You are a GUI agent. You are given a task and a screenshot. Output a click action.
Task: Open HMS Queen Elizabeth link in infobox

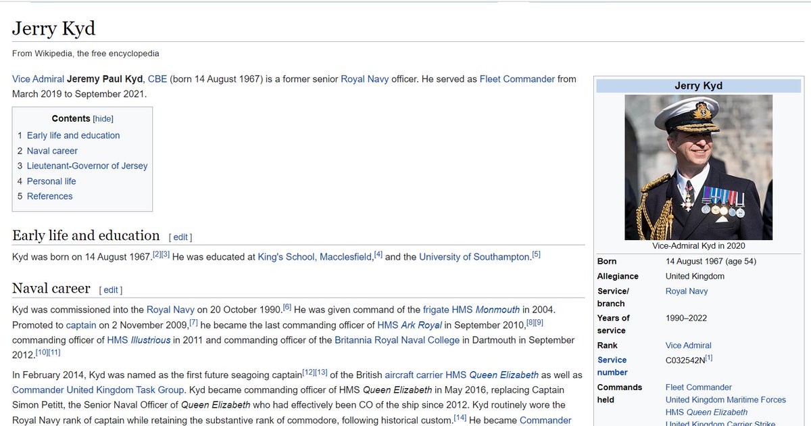pos(706,412)
